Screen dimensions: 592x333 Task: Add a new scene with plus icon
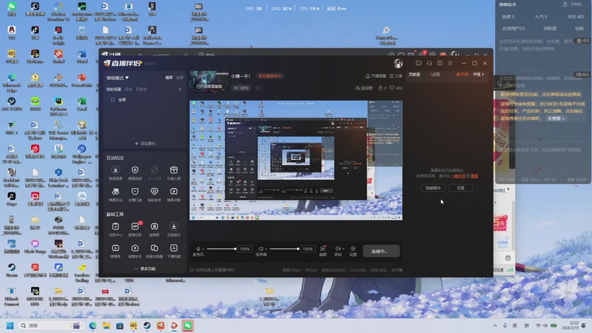click(180, 89)
